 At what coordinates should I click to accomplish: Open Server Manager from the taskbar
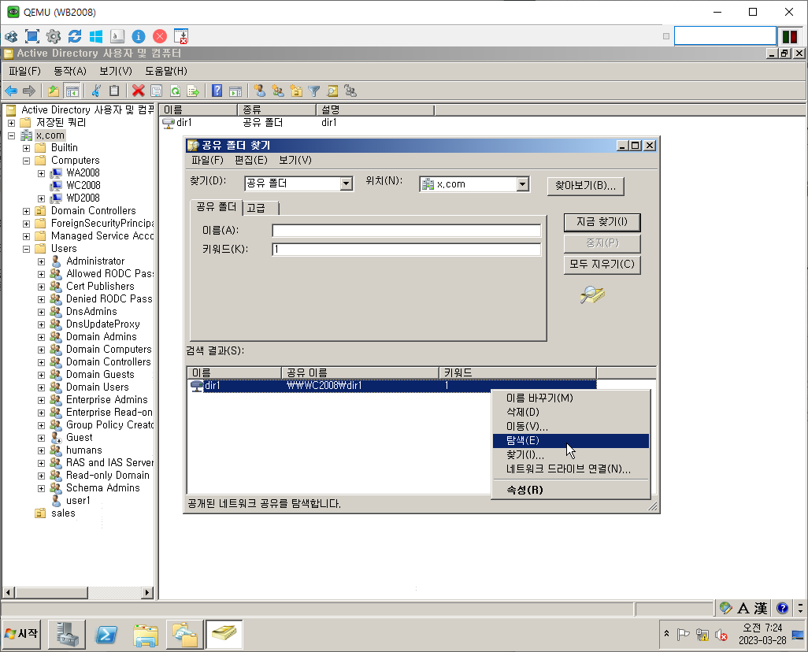click(67, 635)
